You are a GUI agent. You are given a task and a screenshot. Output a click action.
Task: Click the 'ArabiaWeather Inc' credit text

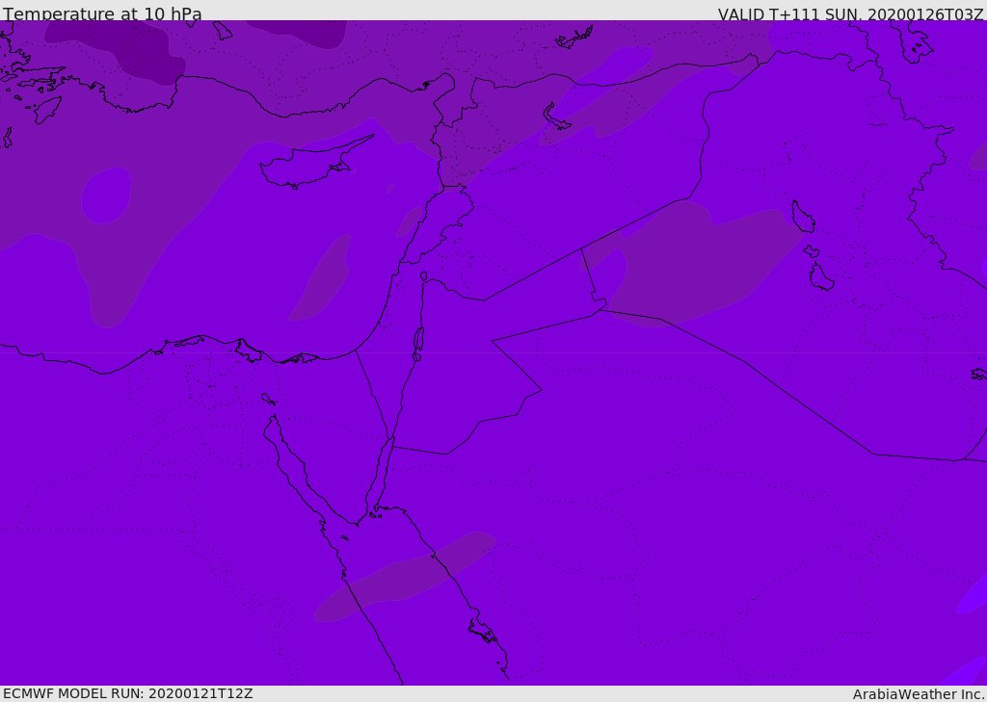(918, 694)
